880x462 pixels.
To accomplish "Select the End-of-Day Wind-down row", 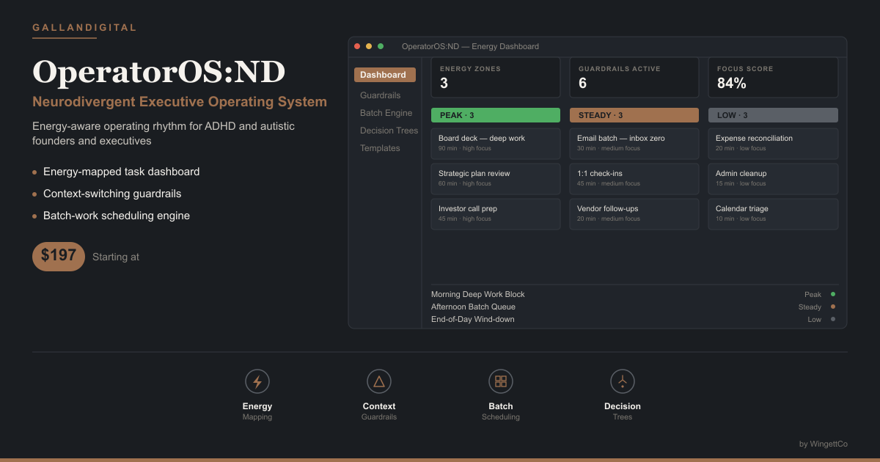I will coord(634,319).
